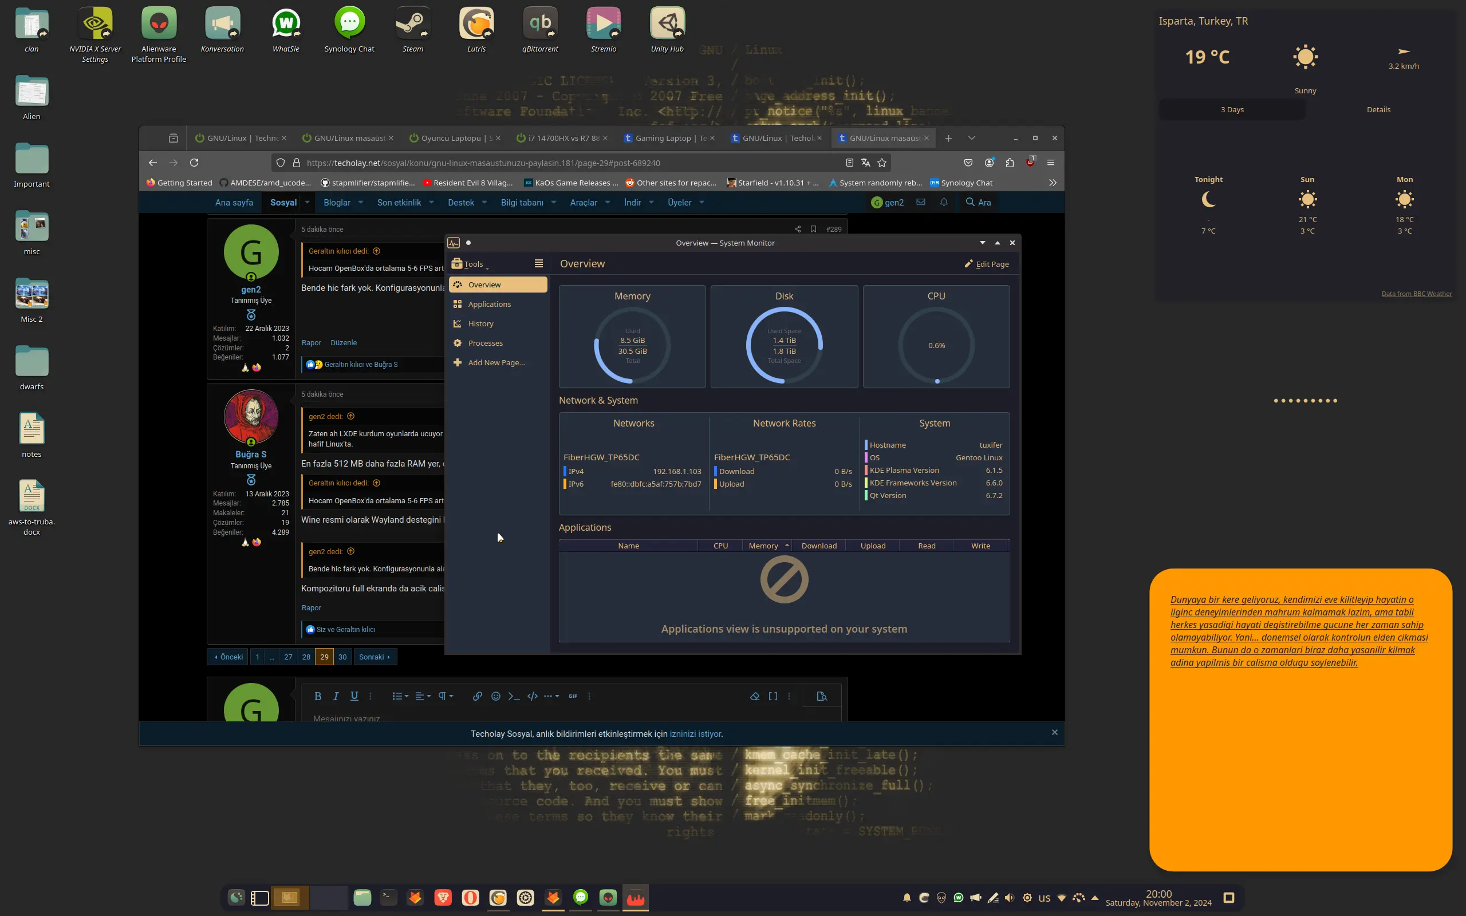The image size is (1466, 916).
Task: Click the Disk usage gauge
Action: (784, 345)
